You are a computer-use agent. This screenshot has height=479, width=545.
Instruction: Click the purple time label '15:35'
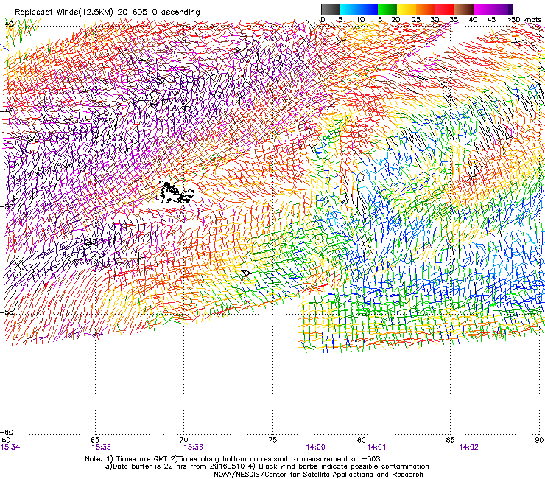101,447
